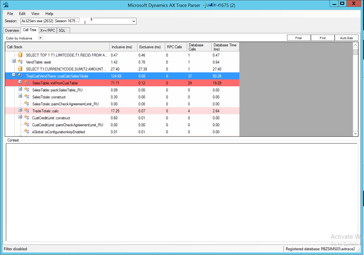Image resolution: width=364 pixels, height=255 pixels.
Task: Open the Session dropdown
Action: (x=134, y=21)
